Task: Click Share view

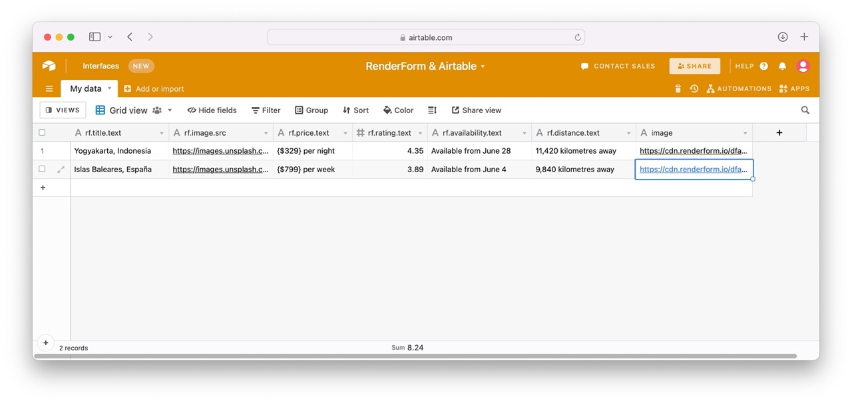Action: 476,110
